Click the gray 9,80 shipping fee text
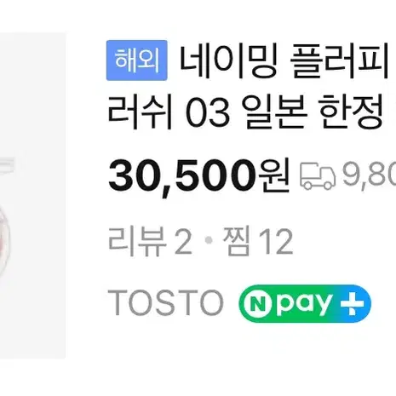 tap(369, 175)
